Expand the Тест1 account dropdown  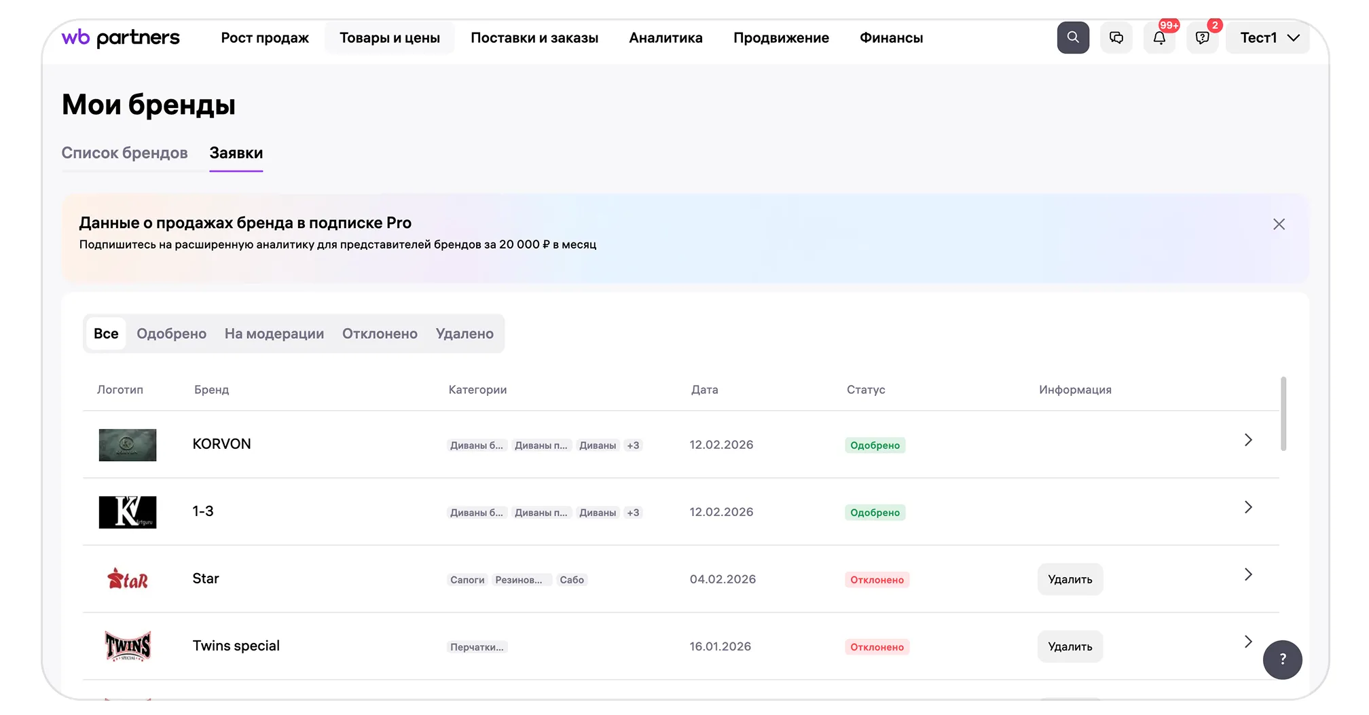pos(1268,37)
